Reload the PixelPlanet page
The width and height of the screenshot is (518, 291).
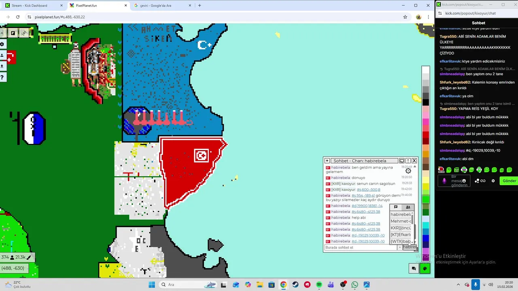pyautogui.click(x=18, y=17)
